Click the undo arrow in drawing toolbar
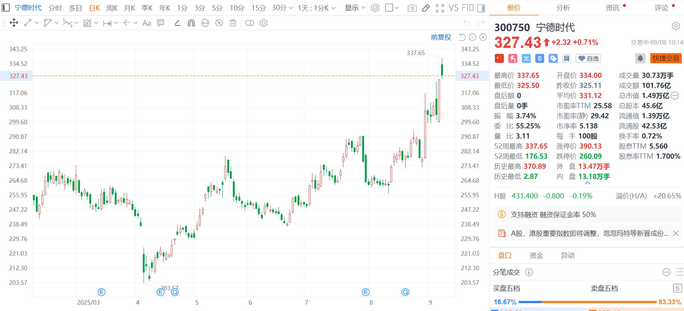 (467, 23)
